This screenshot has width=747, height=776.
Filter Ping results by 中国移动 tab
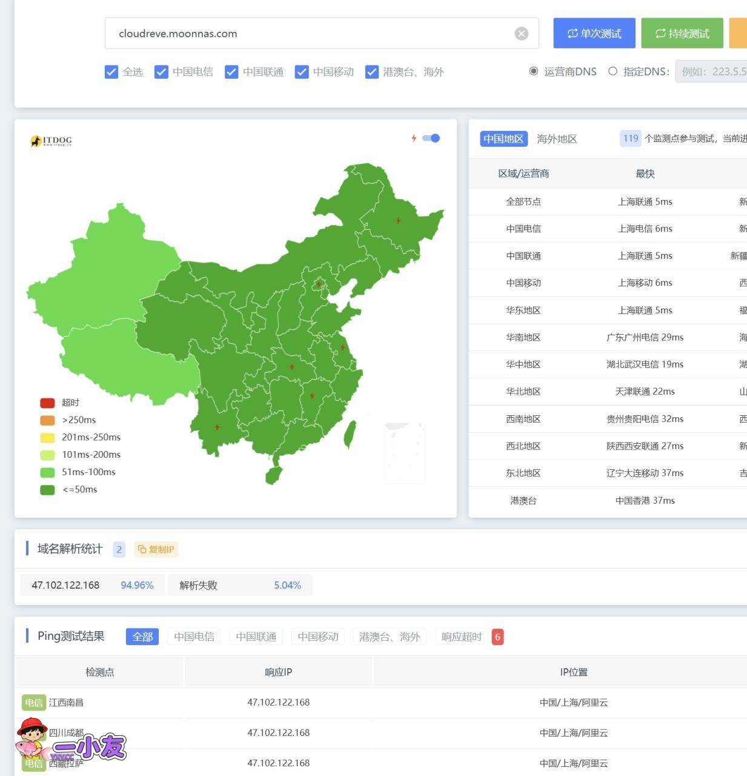[x=318, y=637]
